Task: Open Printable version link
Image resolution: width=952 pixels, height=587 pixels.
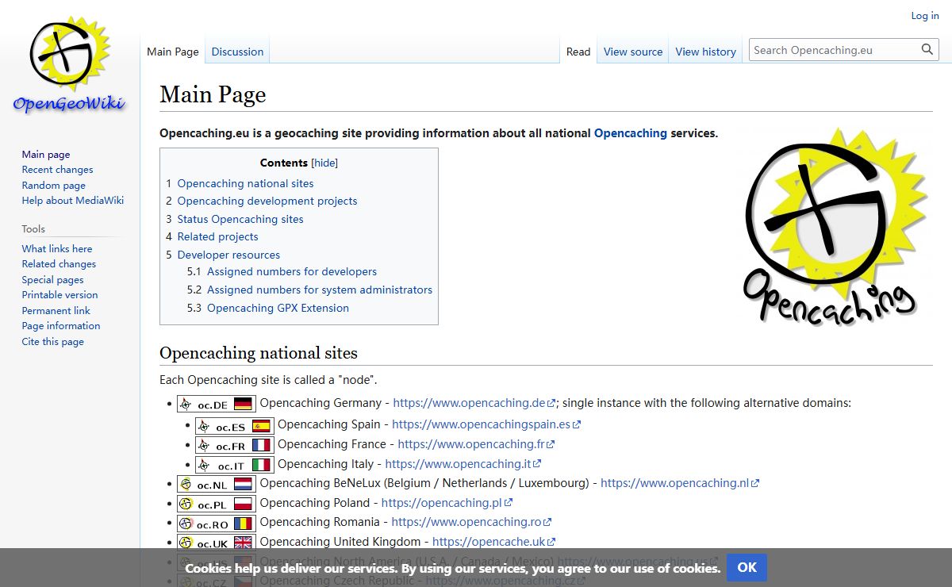Action: coord(60,295)
